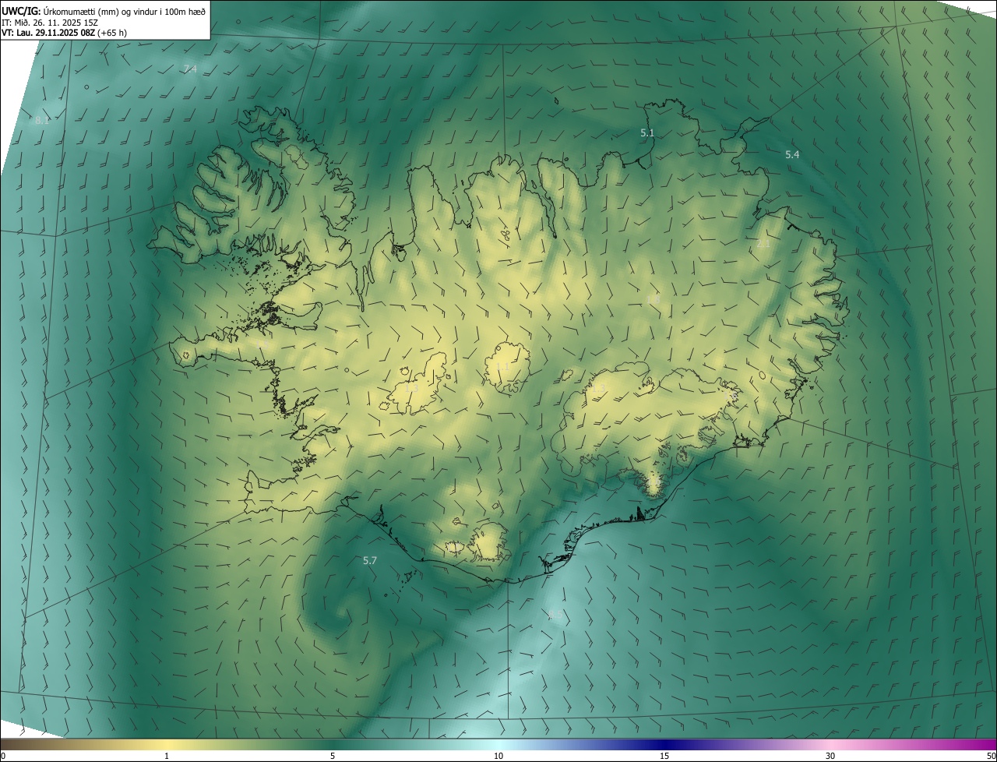Click the IT: Mið. 26. 11. 2025 15Z line

[49, 23]
